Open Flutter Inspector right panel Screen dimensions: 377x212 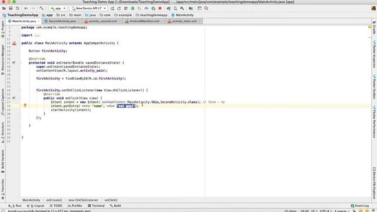pyautogui.click(x=375, y=54)
